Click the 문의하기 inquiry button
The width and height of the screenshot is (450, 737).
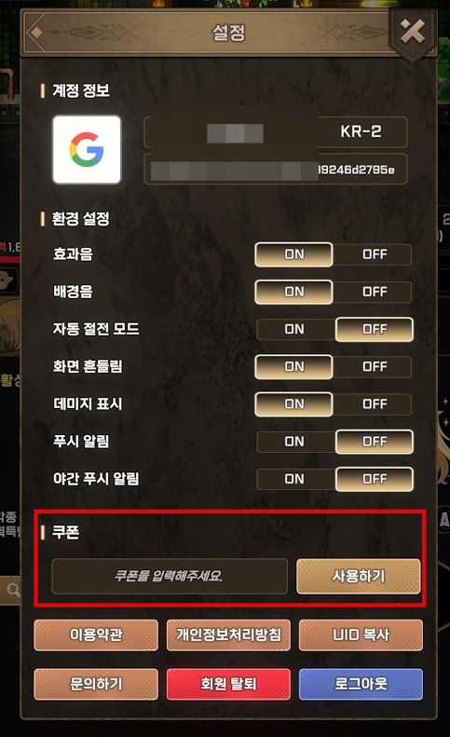click(96, 684)
